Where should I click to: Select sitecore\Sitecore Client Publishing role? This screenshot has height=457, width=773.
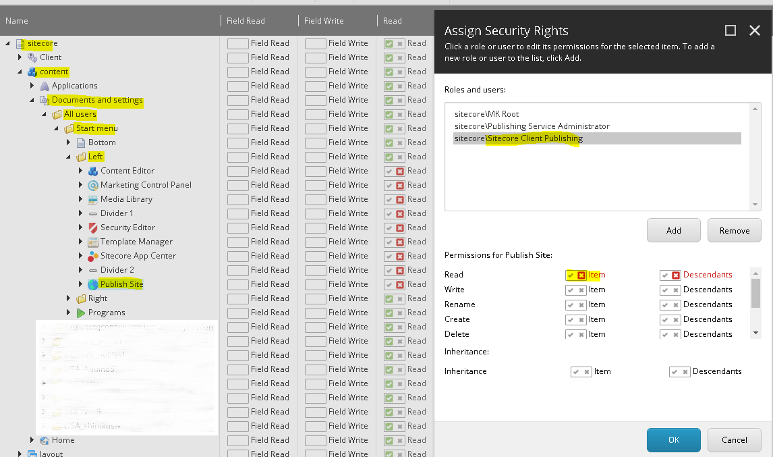pyautogui.click(x=597, y=138)
